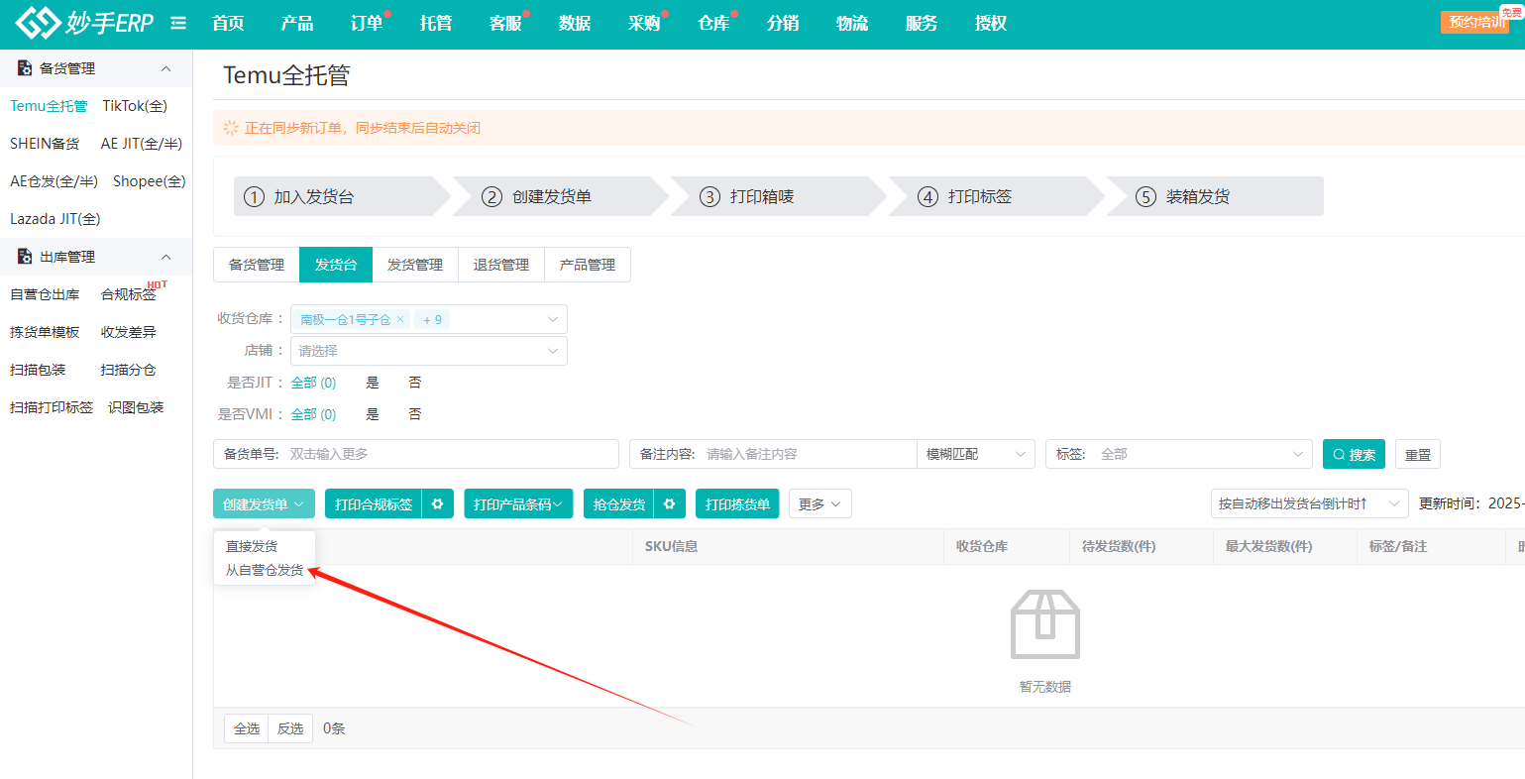Remove the 南极一仓1号子仓 tag

click(400, 319)
